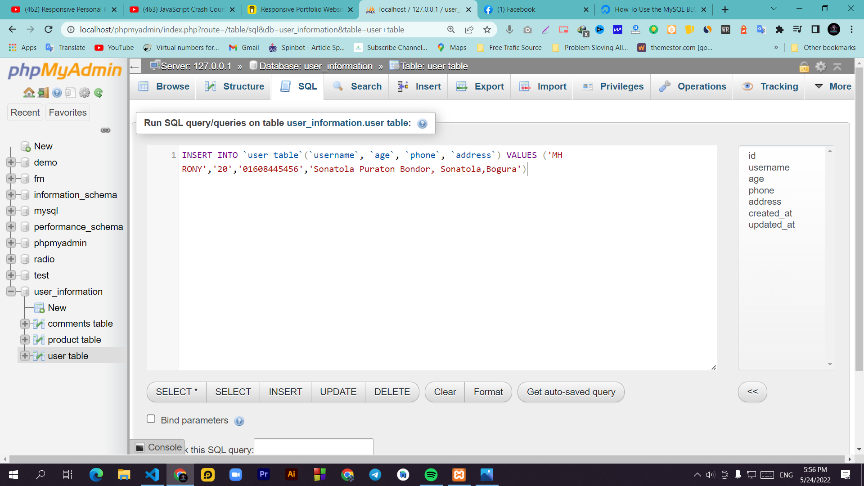The image size is (864, 486).
Task: Click the Format button
Action: [488, 392]
